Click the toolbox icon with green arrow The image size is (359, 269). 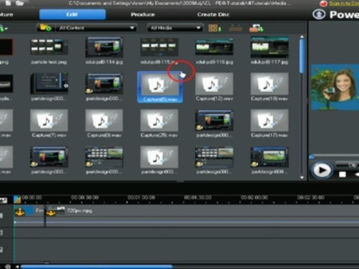257,28
